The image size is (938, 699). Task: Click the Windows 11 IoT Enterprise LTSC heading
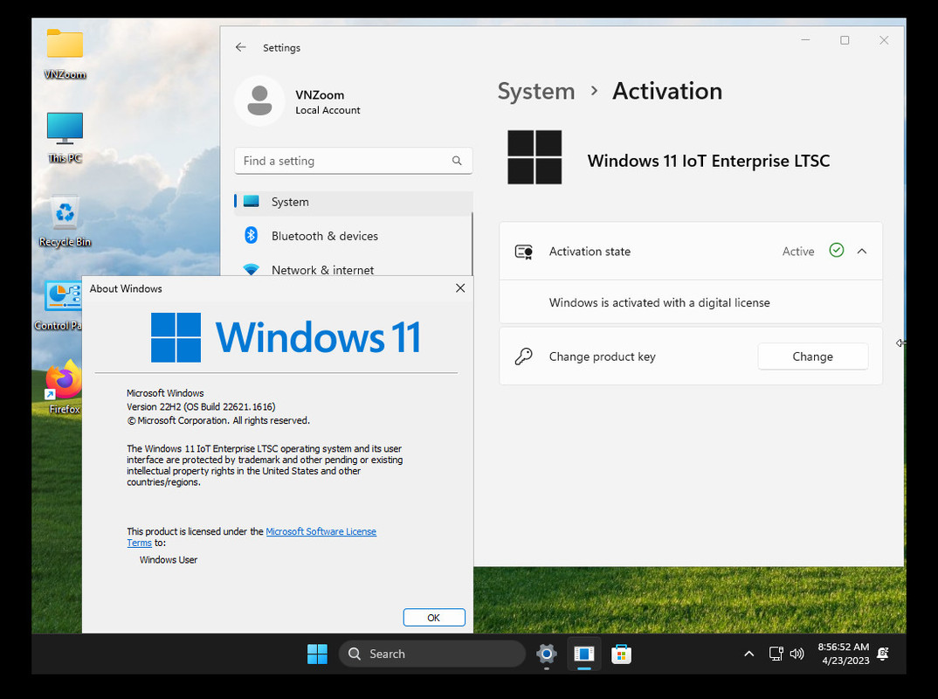point(708,161)
